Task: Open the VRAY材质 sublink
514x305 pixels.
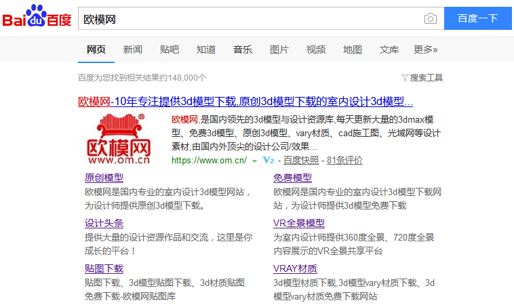Action: 295,269
